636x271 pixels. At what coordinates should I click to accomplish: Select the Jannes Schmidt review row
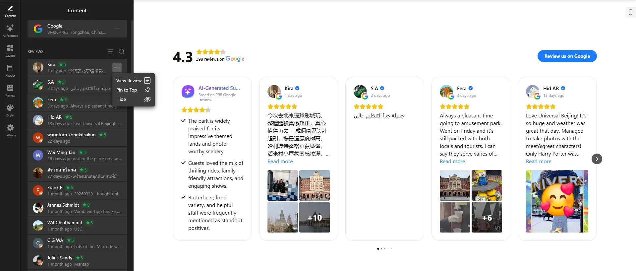(77, 208)
